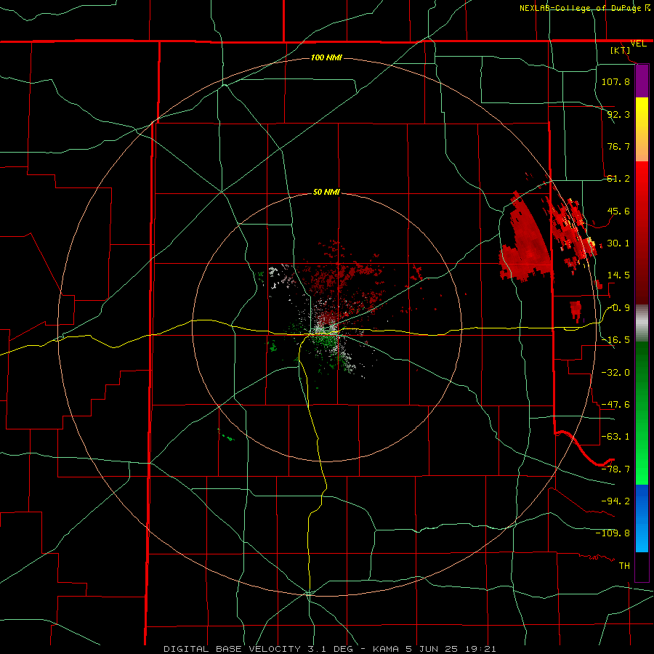Pick the black TH segment of the scale
The image size is (654, 654).
pyautogui.click(x=642, y=566)
